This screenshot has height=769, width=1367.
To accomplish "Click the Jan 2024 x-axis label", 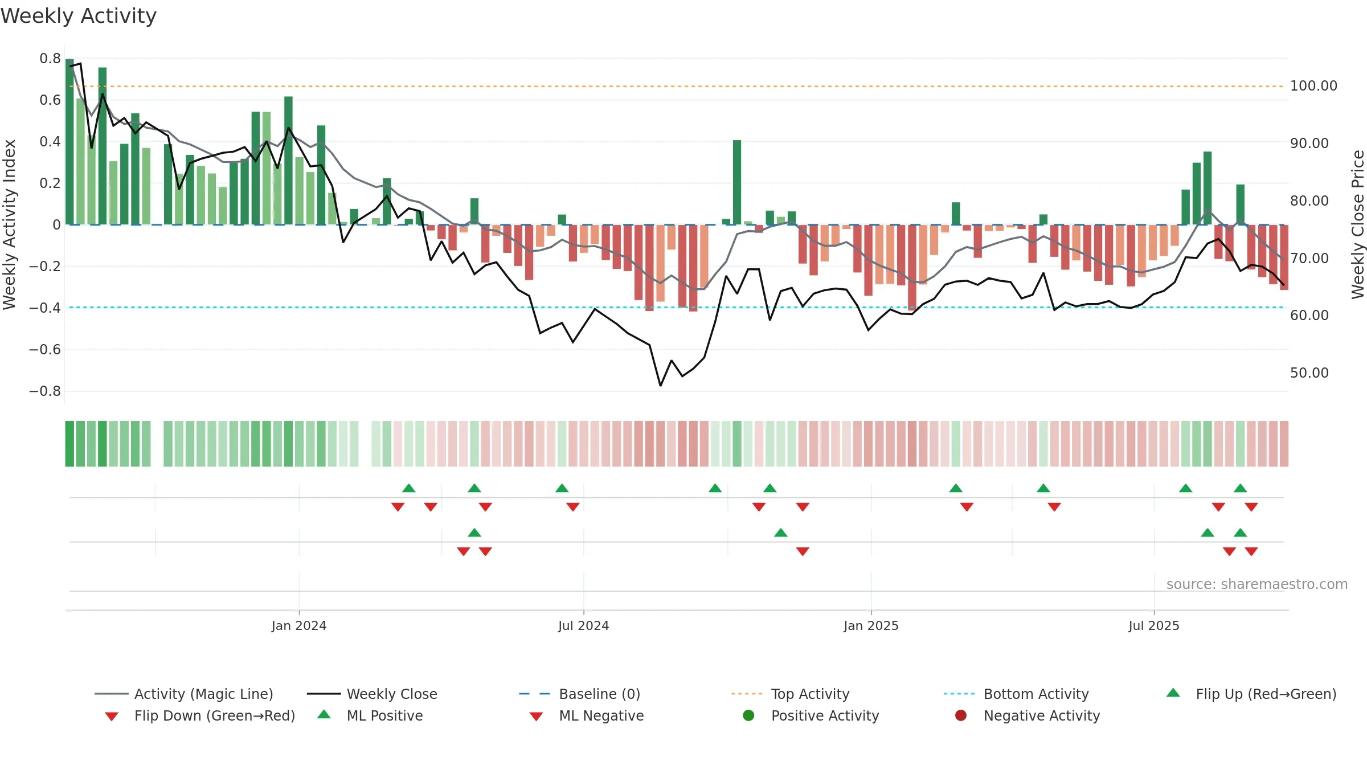I will [x=299, y=625].
